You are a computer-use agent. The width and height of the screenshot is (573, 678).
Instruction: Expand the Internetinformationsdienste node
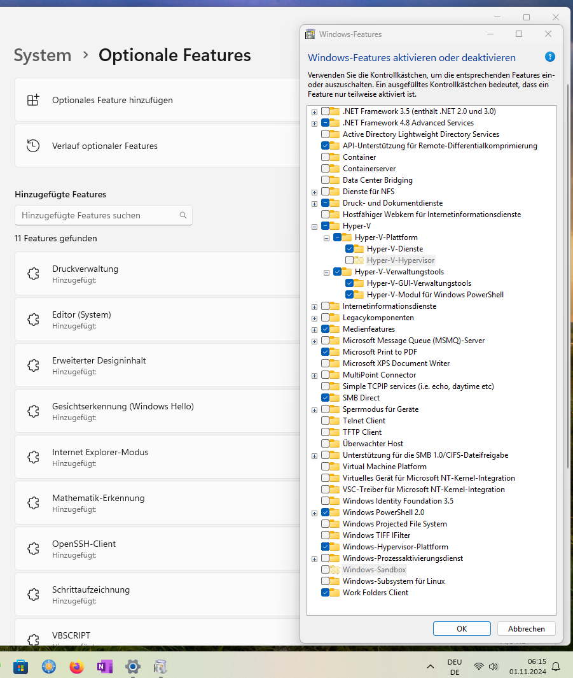314,307
